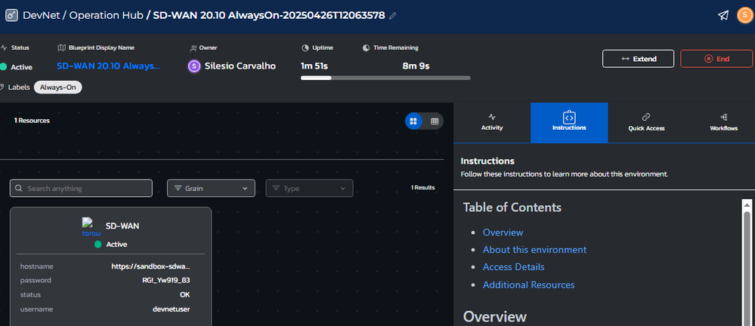Click the 1 Results count text
Viewport: 755px width, 326px height.
pyautogui.click(x=422, y=187)
